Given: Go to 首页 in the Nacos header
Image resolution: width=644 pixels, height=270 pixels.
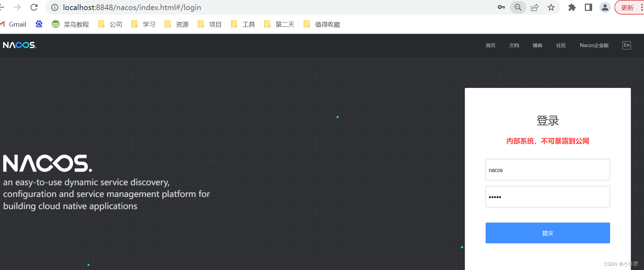Looking at the screenshot, I should (490, 45).
